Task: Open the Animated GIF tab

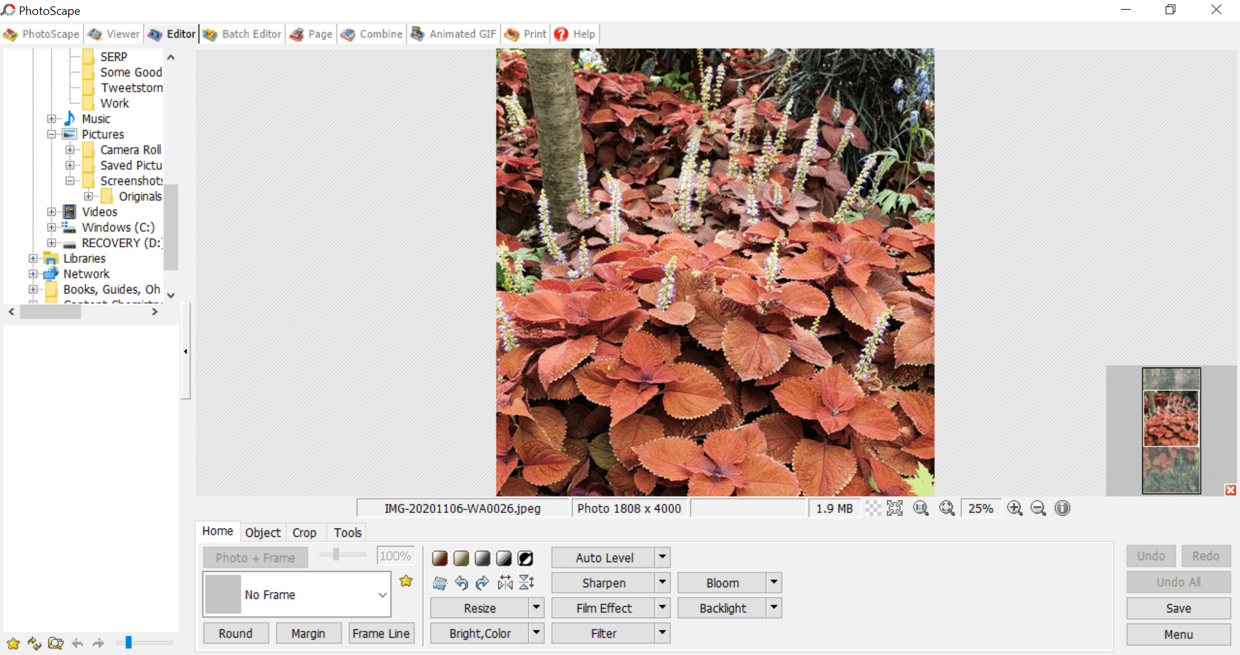Action: click(454, 34)
